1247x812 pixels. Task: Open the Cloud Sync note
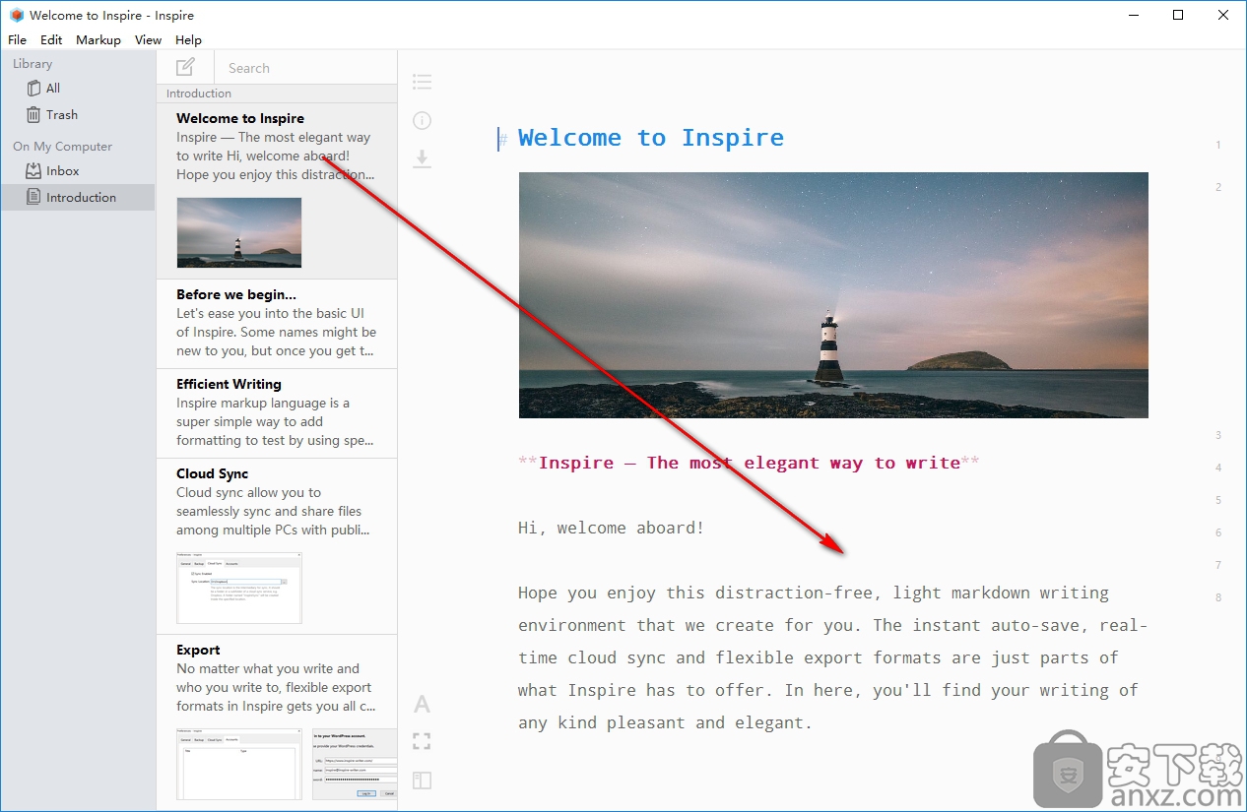click(x=277, y=546)
